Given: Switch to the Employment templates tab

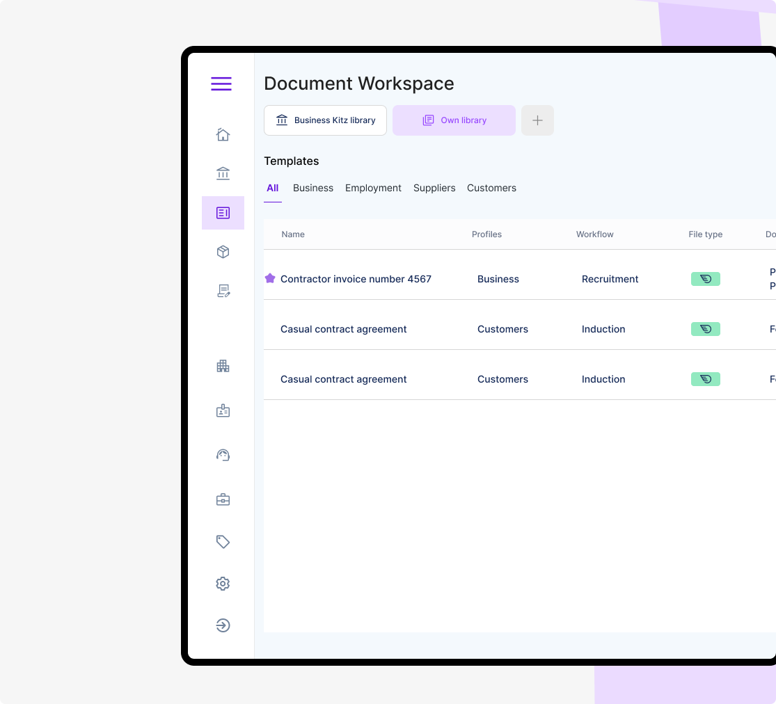Looking at the screenshot, I should 373,188.
